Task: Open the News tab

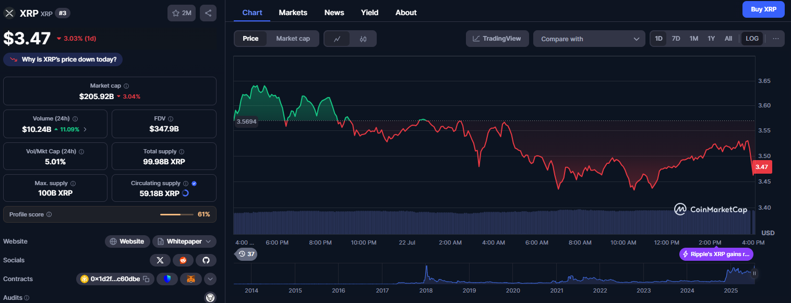Action: pos(334,13)
